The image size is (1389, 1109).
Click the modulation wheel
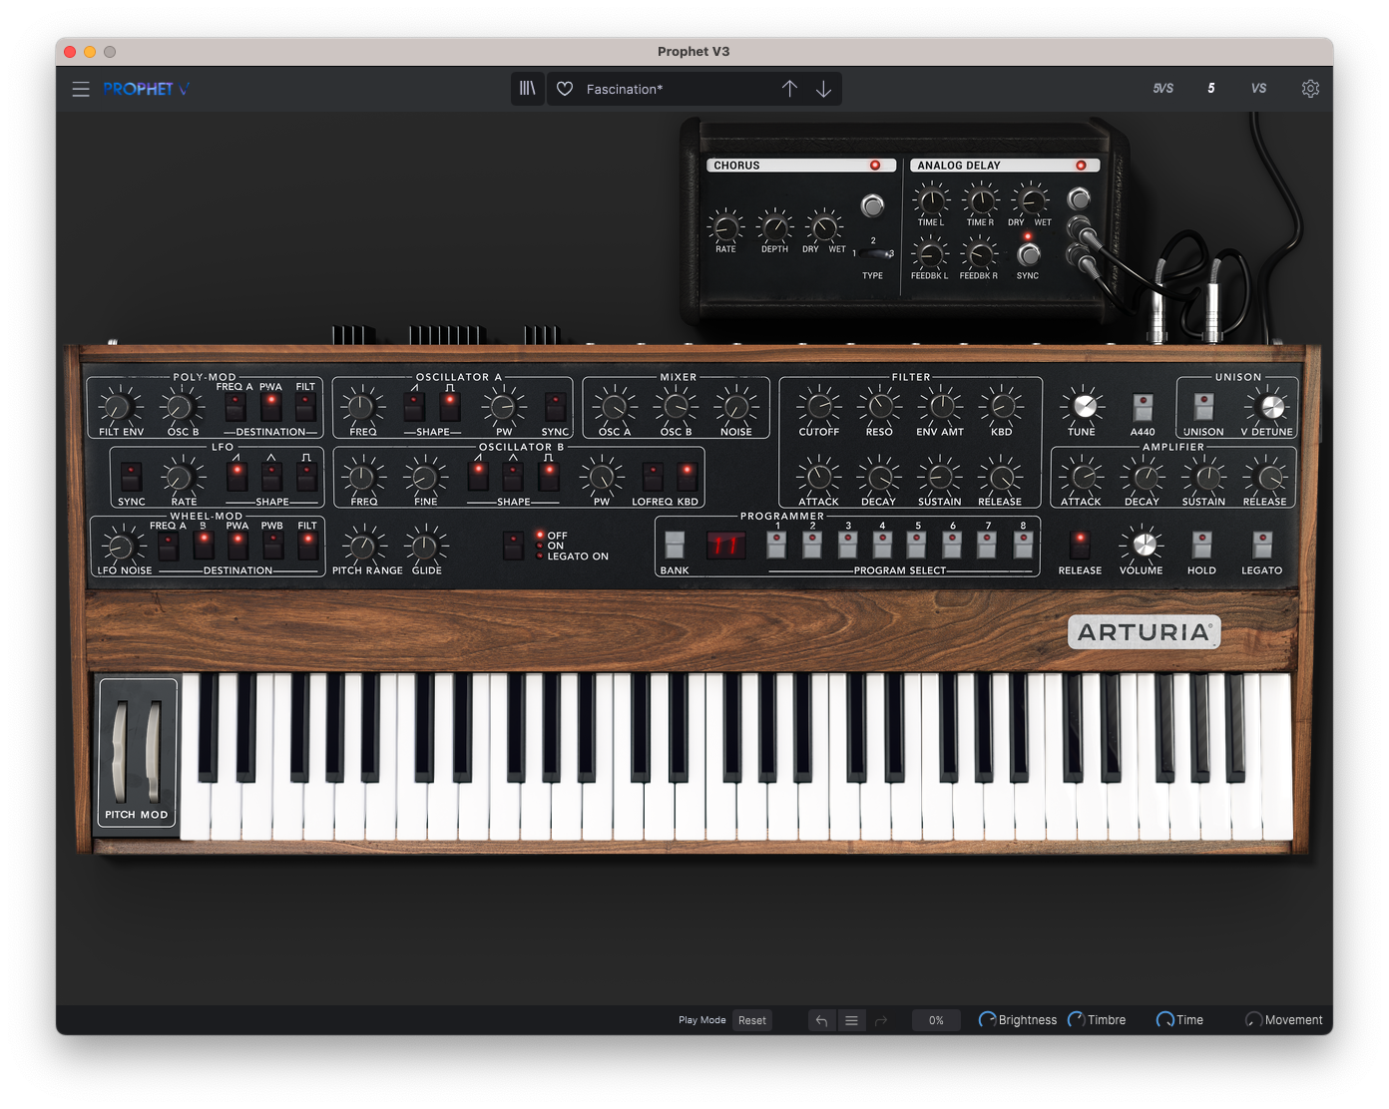click(x=154, y=752)
